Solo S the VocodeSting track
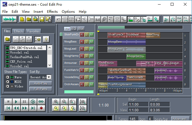This screenshot has width=192, height=125. pos(87,77)
